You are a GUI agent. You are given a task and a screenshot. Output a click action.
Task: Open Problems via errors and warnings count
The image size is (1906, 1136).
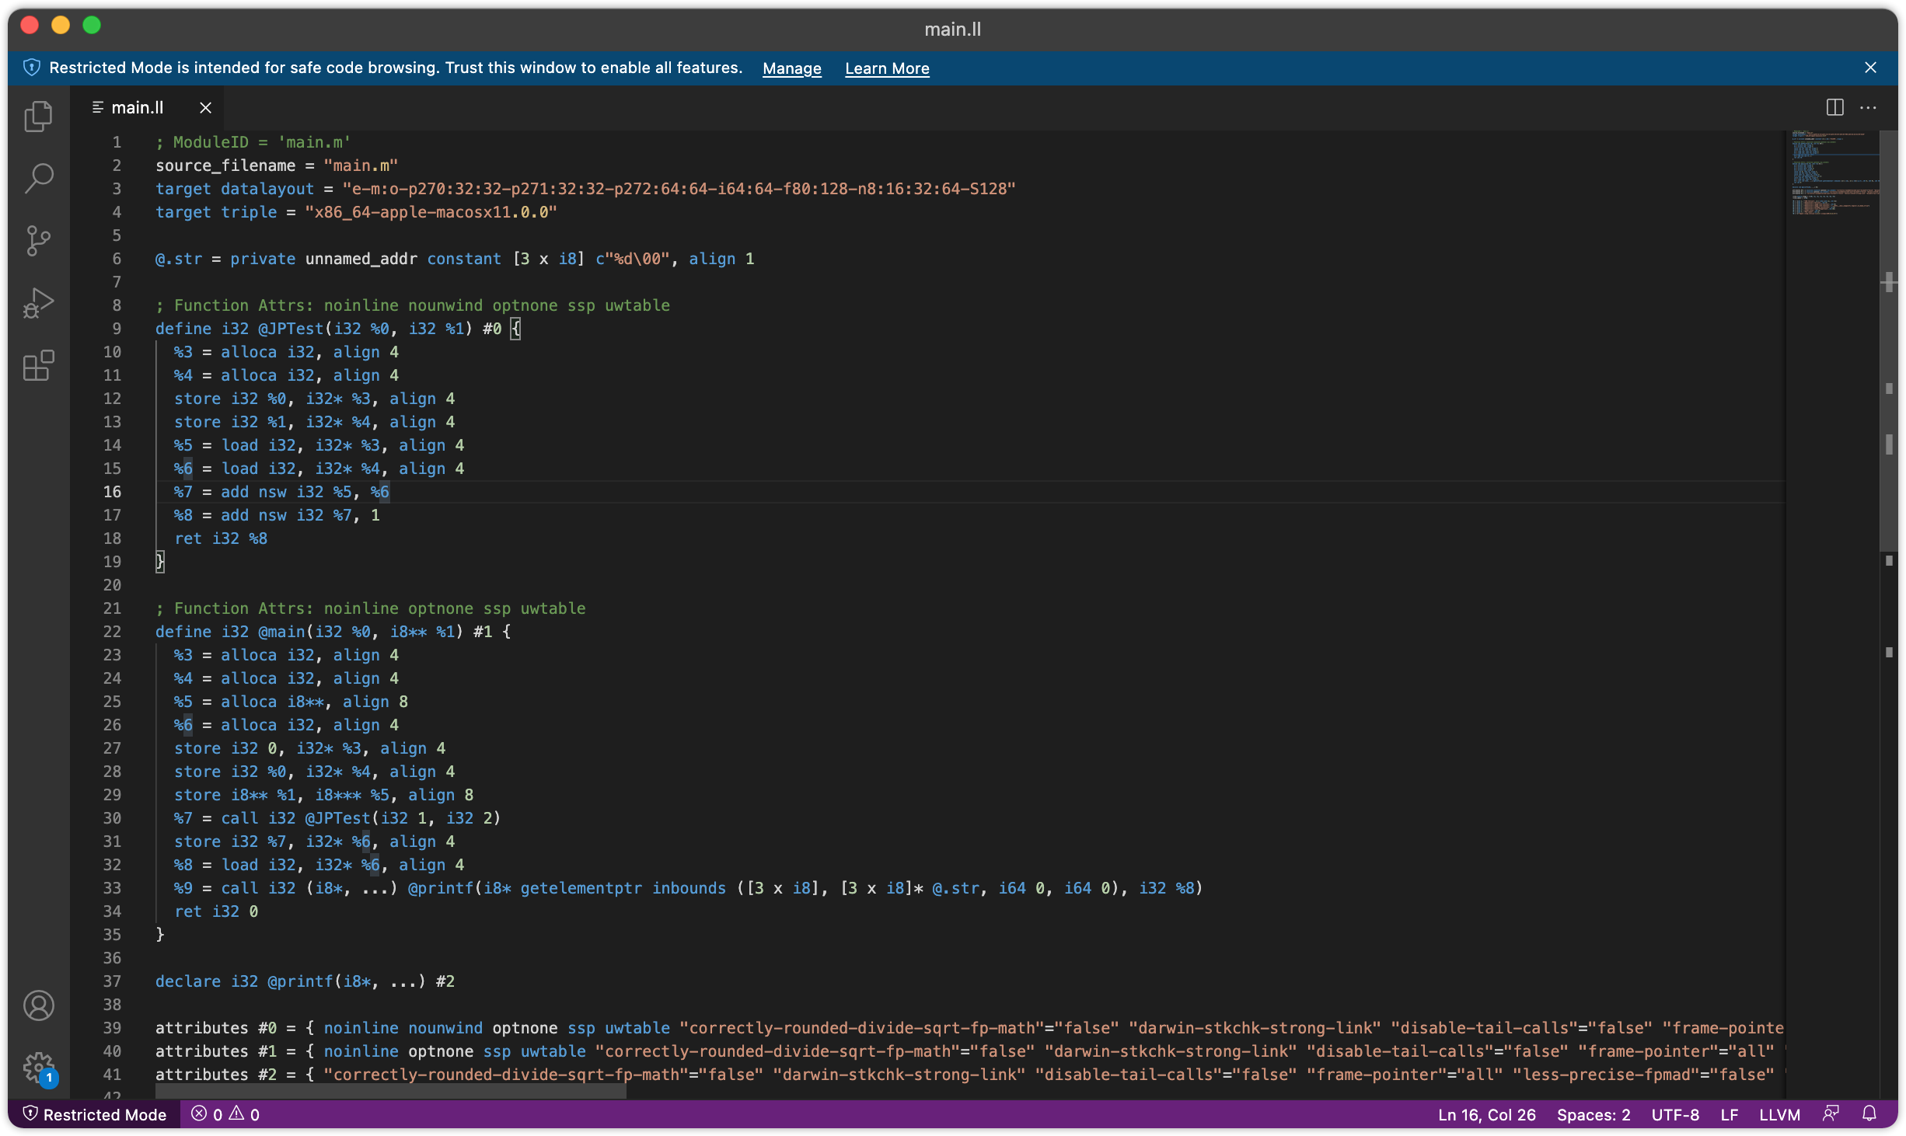[x=225, y=1114]
